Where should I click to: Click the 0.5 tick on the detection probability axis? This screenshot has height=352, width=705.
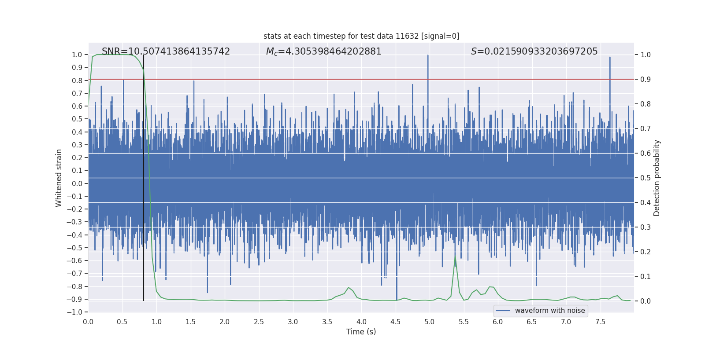point(646,178)
